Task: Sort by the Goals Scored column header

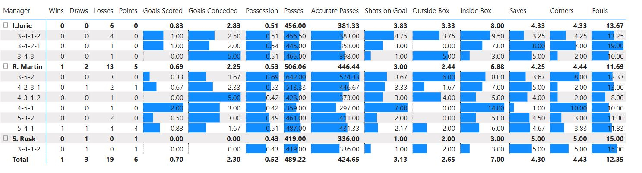Action: tap(163, 10)
